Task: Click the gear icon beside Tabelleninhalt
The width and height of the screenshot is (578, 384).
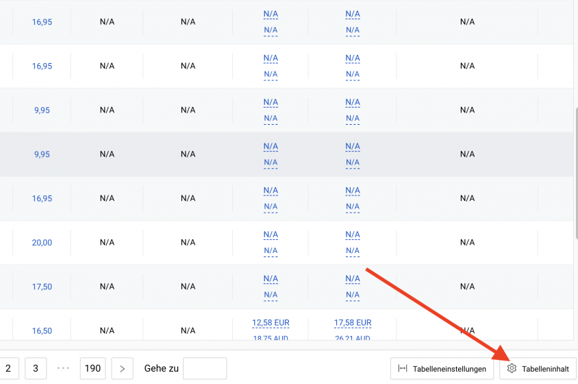Action: (x=512, y=368)
